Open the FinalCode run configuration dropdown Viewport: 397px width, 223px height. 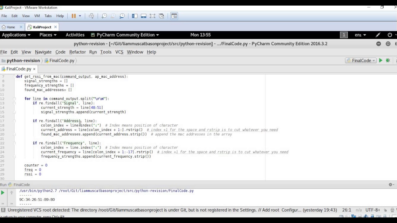tap(360, 61)
